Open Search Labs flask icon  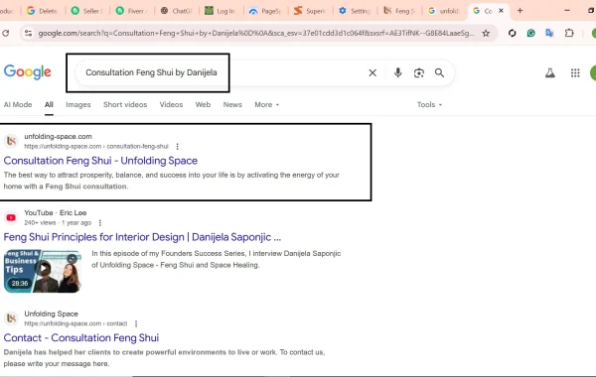click(550, 72)
